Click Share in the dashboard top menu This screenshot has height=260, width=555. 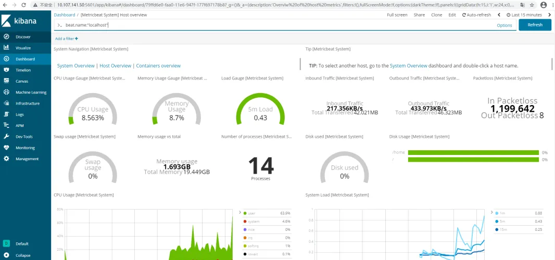(419, 15)
